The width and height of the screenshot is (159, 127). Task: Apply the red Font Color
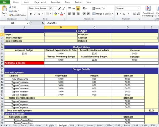pyautogui.click(x=61, y=14)
